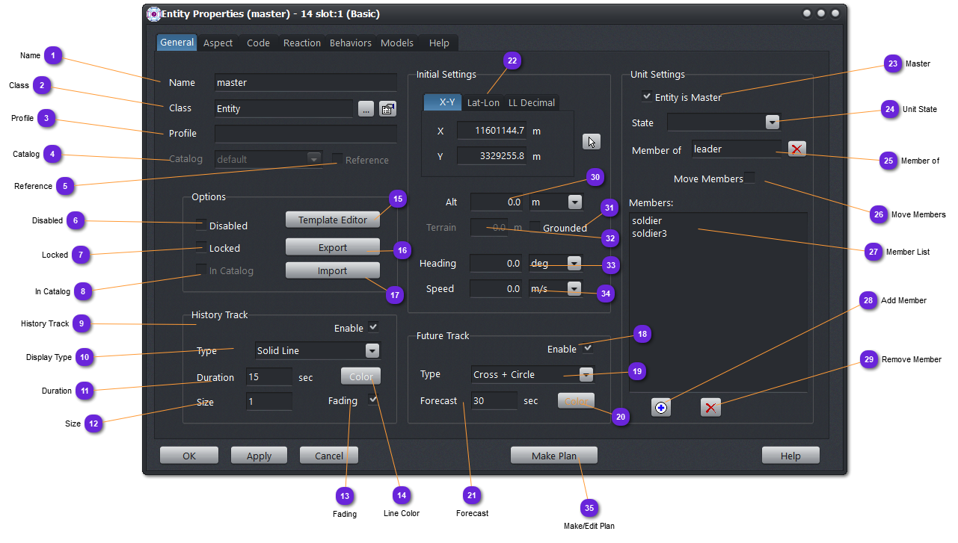The image size is (958, 543).
Task: Click the pick position cursor button
Action: (592, 142)
